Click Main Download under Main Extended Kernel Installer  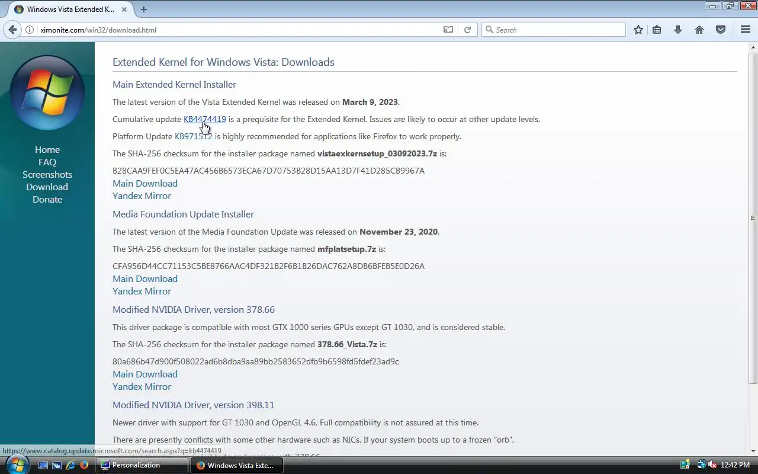tap(145, 184)
